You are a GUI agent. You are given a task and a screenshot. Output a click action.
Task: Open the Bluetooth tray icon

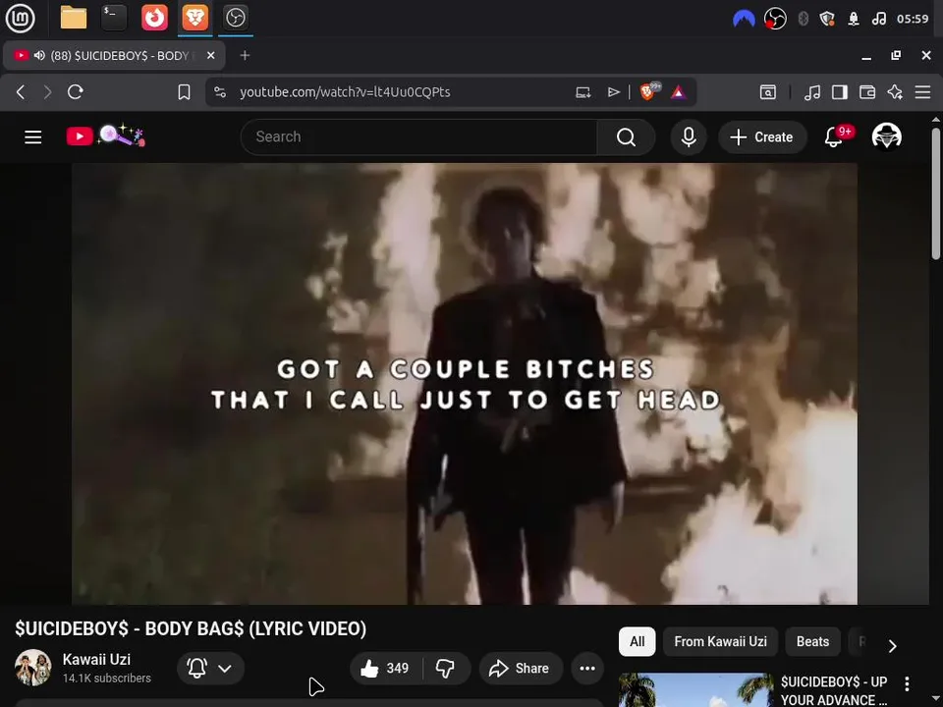803,19
